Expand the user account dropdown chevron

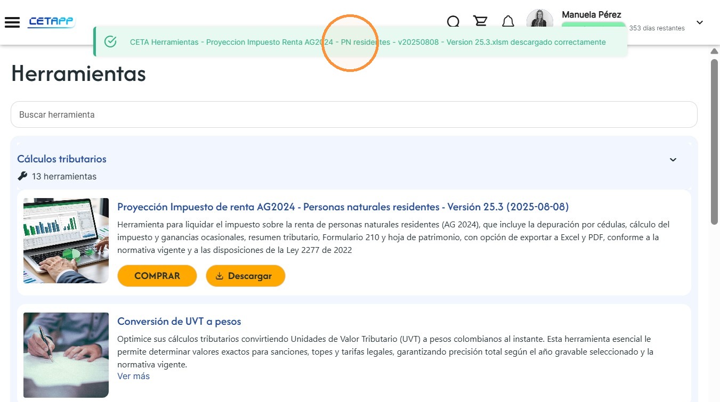point(700,22)
